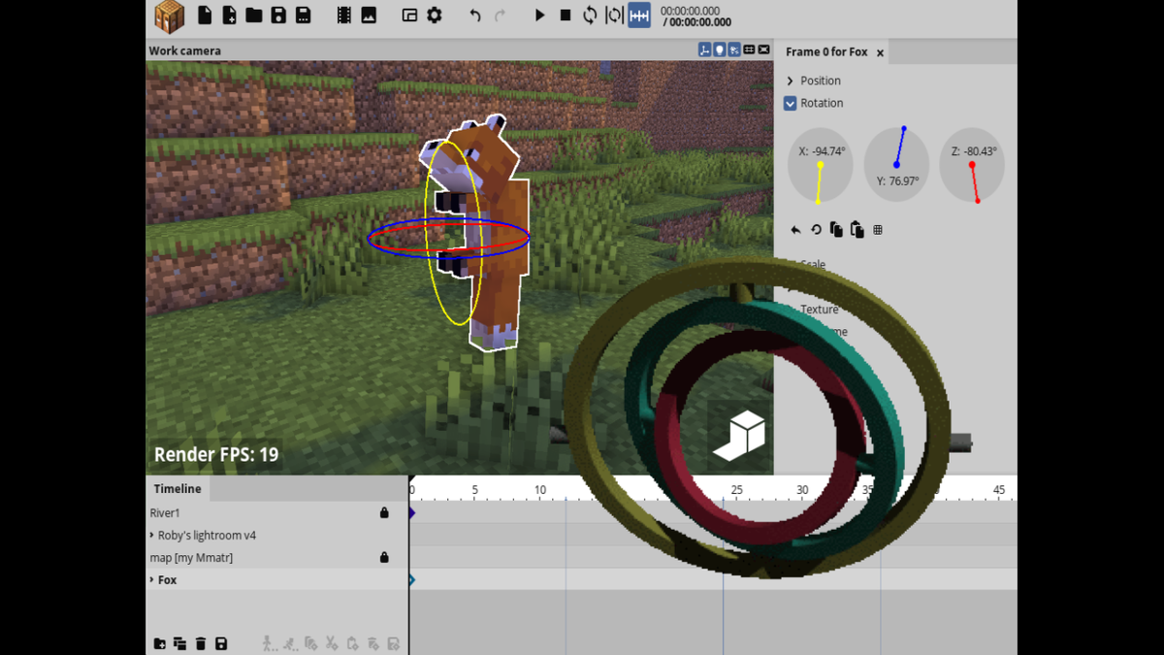1164x655 pixels.
Task: Toggle lock on map [my Mmatr]
Action: [x=384, y=557]
